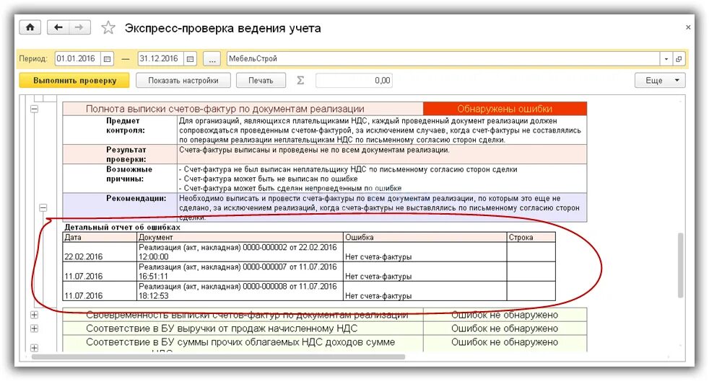Open the organization dropdown list
Image resolution: width=709 pixels, height=381 pixels.
pyautogui.click(x=666, y=58)
